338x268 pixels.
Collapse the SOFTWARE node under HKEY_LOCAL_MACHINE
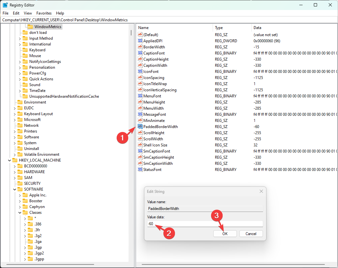[x=15, y=189]
